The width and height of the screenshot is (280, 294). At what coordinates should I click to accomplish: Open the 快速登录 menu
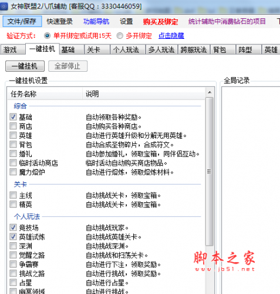pyautogui.click(x=60, y=21)
